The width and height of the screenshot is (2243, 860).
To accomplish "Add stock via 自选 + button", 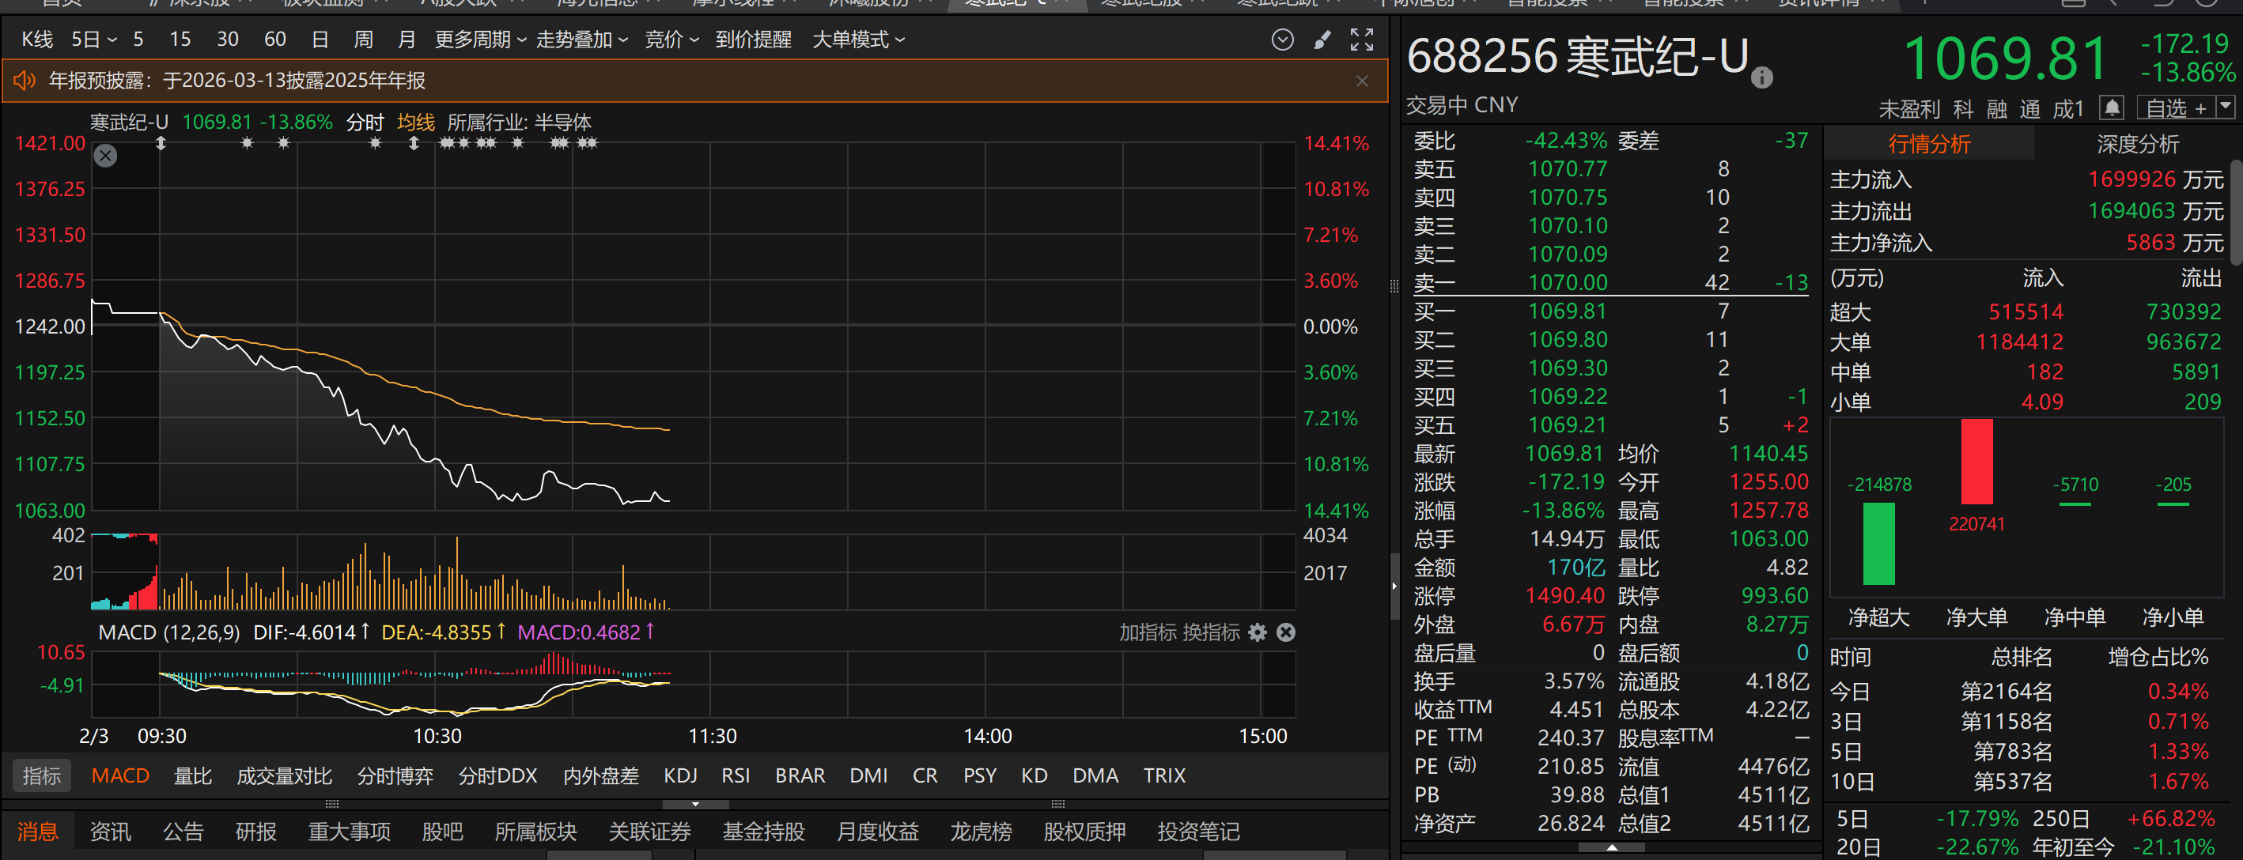I will (2174, 108).
